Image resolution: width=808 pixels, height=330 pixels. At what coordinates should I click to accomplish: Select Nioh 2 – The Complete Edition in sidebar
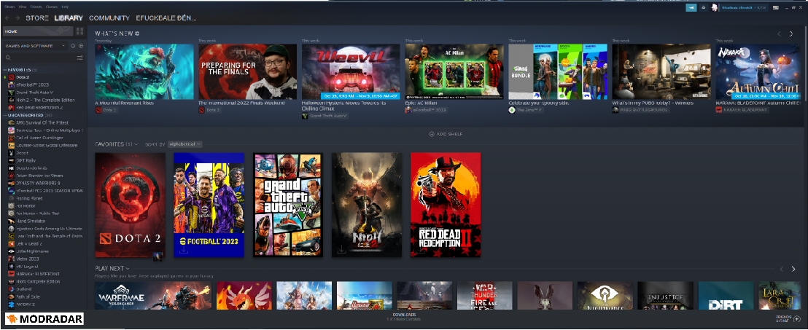pos(45,100)
